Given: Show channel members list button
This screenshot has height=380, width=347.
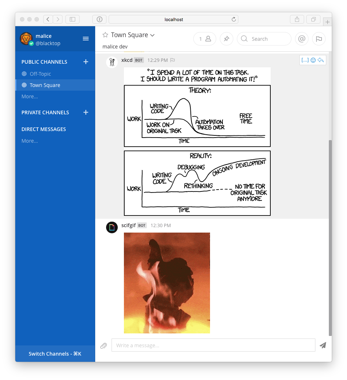Looking at the screenshot, I should [x=205, y=39].
